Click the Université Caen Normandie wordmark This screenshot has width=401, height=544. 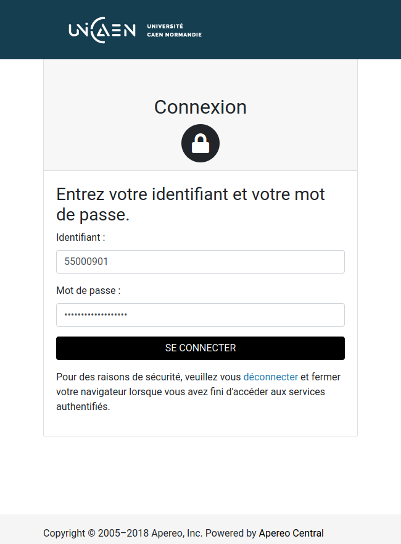point(174,30)
